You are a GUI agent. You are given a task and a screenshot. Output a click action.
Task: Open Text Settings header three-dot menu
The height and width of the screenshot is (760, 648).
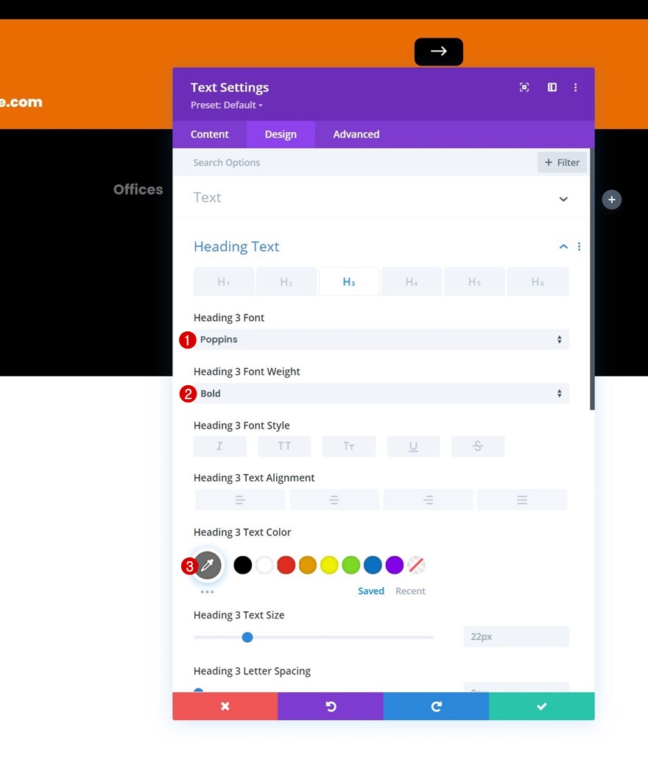coord(575,87)
